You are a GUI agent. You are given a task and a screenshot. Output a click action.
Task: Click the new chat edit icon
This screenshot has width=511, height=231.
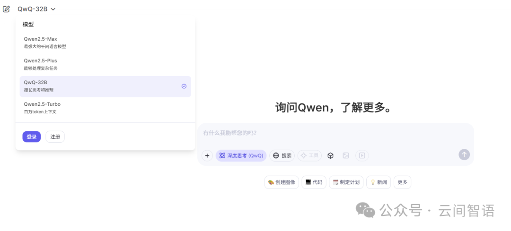pos(7,9)
